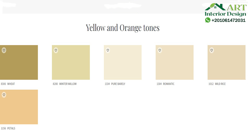Choose the Winter Willow 8200 color swatch
Viewport: 248px width, 139px height.
coord(71,65)
